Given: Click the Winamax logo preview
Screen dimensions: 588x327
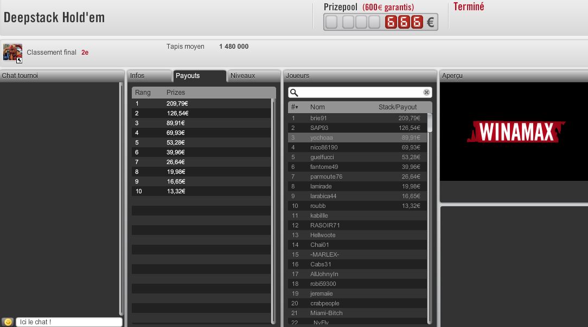Looking at the screenshot, I should tap(516, 132).
